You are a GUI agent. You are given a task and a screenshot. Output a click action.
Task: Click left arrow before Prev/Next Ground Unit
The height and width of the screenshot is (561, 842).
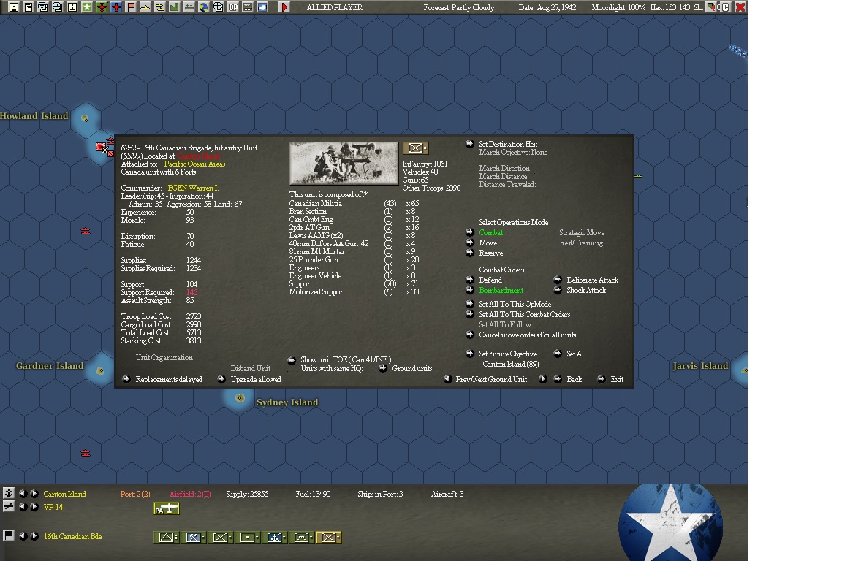447,379
